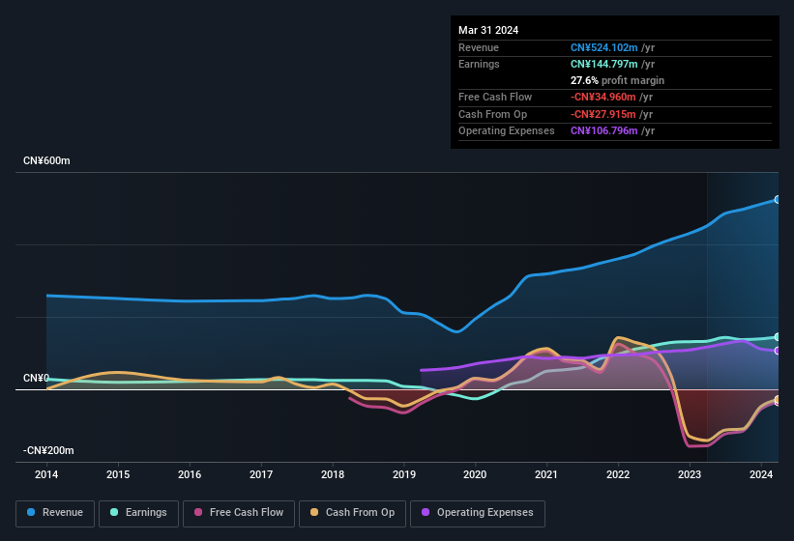
Task: Click the teal Earnings legend dot
Action: [115, 513]
